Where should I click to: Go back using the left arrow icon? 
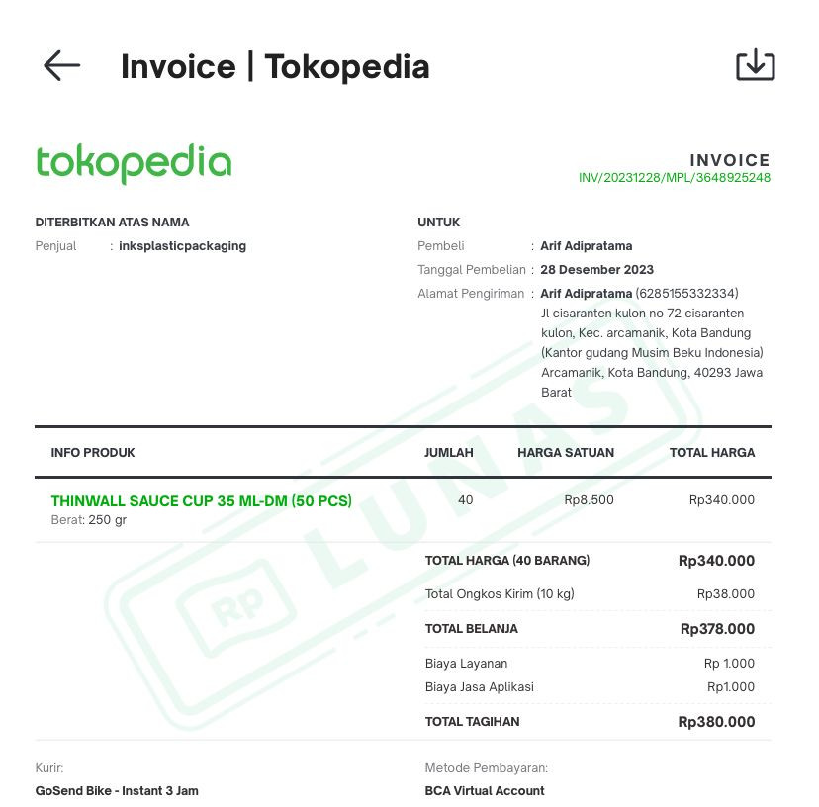click(x=61, y=66)
